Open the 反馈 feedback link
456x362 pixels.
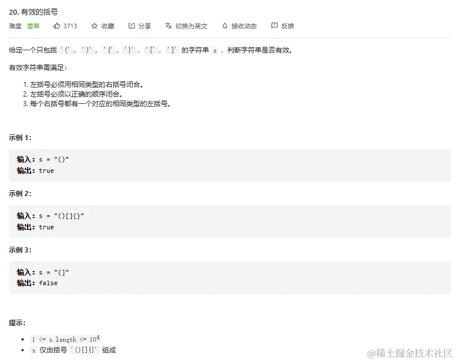point(287,26)
